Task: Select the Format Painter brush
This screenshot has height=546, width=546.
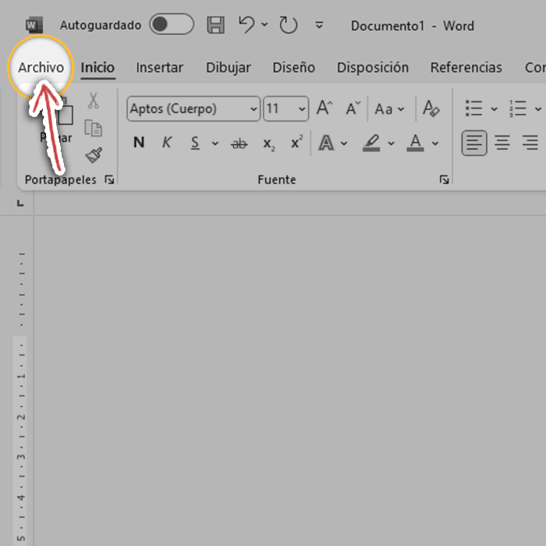Action: coord(94,155)
